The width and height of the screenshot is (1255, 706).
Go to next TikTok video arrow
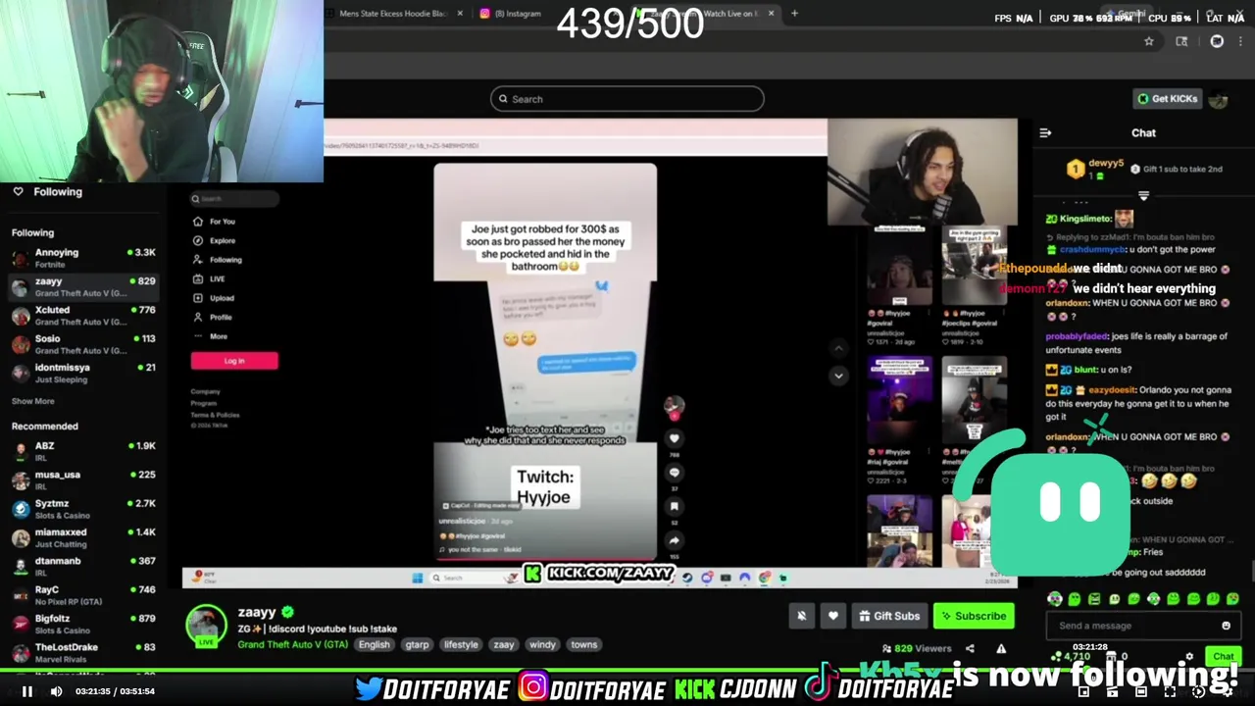tap(838, 376)
